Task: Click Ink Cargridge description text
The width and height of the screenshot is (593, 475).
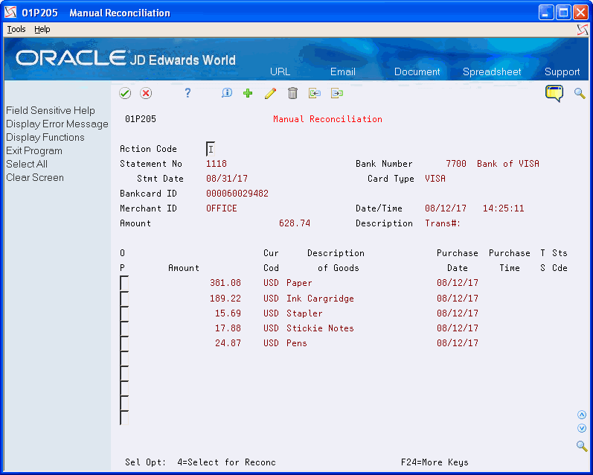Action: coord(320,299)
